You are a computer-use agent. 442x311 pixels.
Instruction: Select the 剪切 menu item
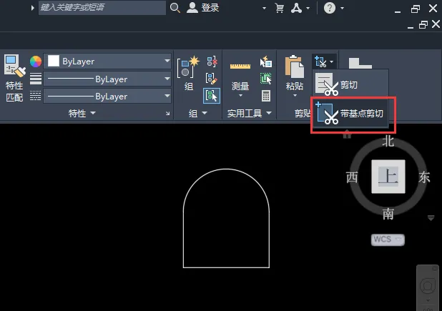click(350, 84)
